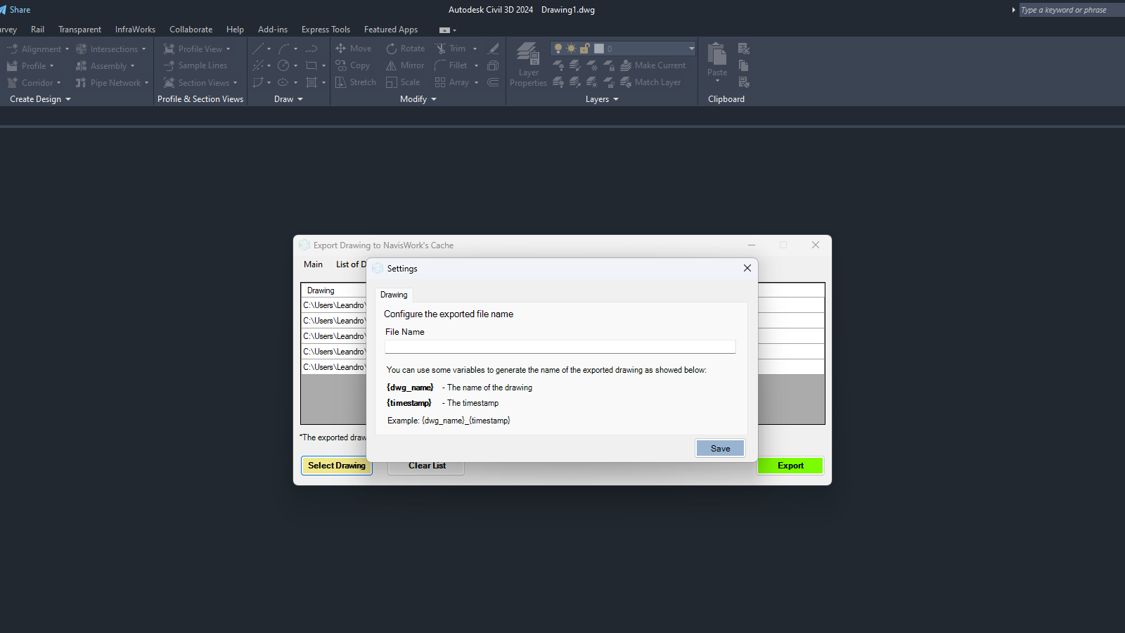
Task: Open the Add-ins ribbon tab
Action: 273,30
